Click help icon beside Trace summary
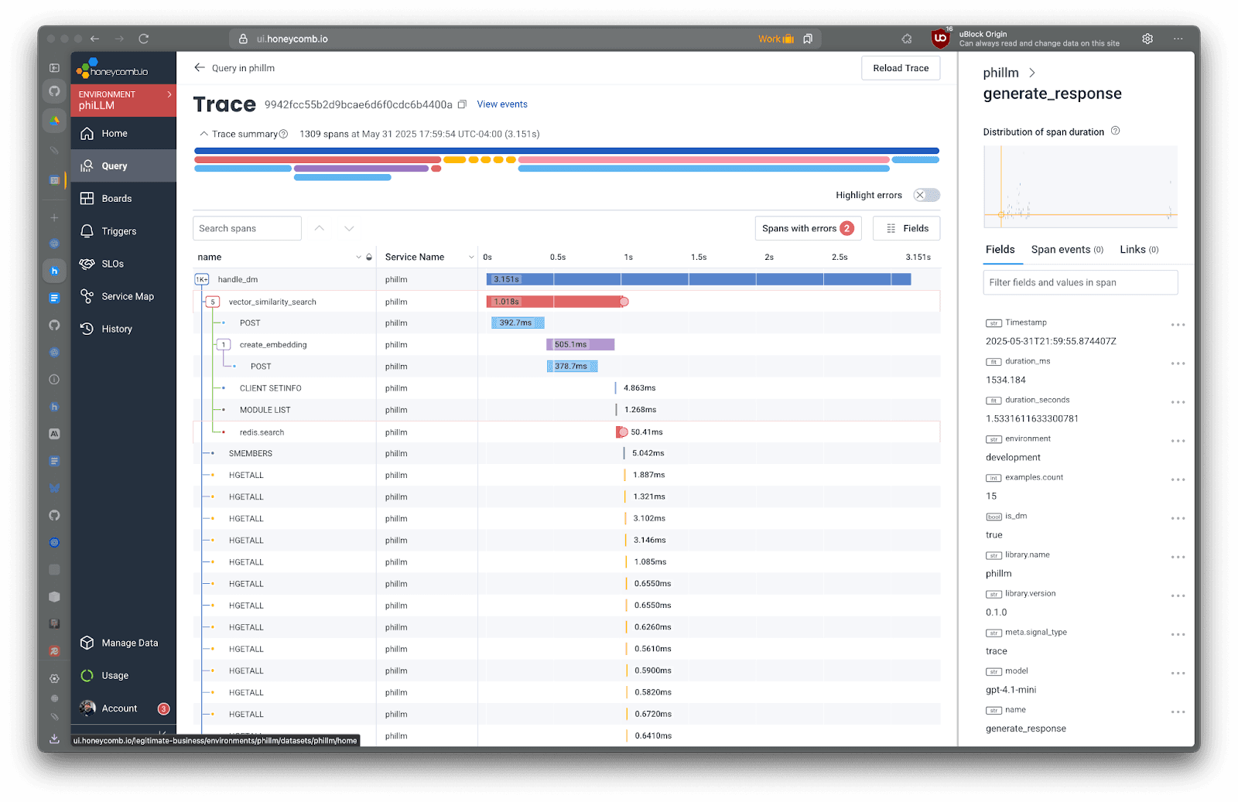 click(x=283, y=134)
